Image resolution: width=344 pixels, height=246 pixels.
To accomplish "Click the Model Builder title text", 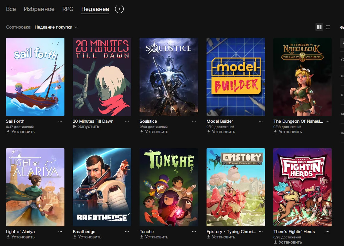I will click(x=220, y=121).
